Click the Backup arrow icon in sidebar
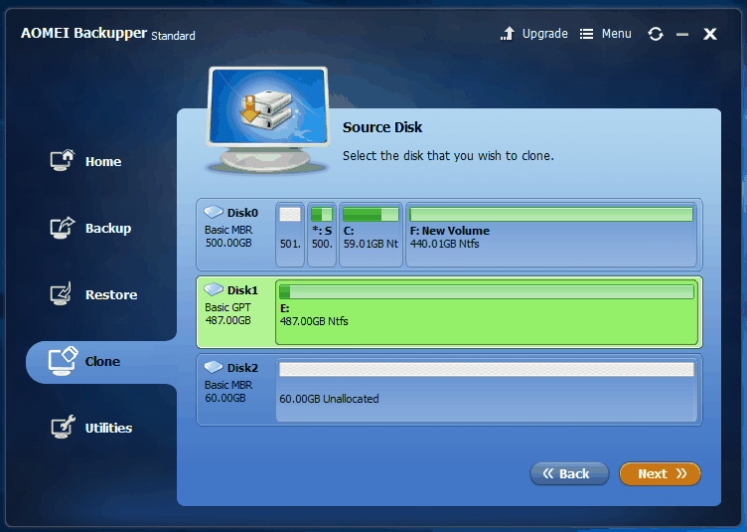 pyautogui.click(x=63, y=228)
